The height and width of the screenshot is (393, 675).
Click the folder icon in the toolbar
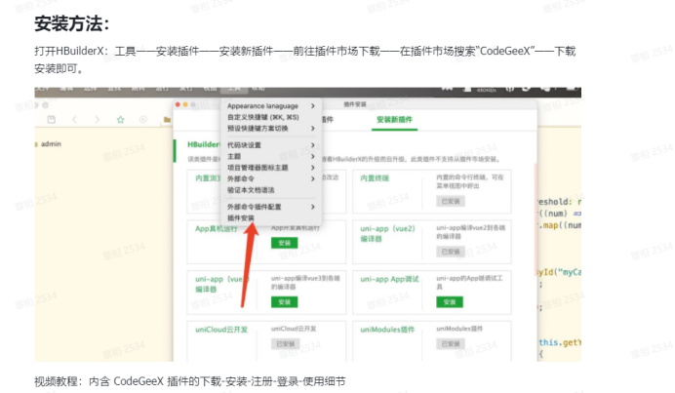tap(167, 120)
